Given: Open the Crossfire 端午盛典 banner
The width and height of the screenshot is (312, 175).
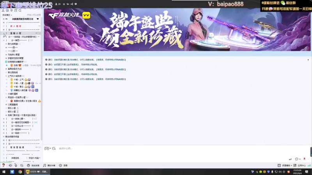Looking at the screenshot, I should click(x=177, y=30).
